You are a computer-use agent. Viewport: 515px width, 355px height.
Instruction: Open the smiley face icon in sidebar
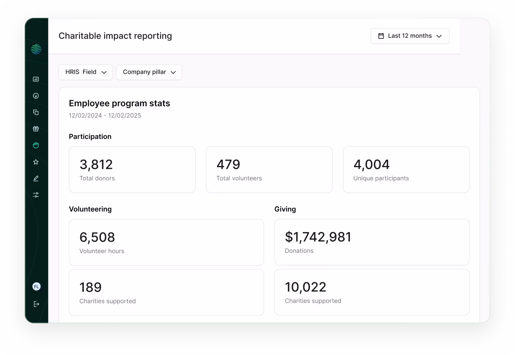(36, 96)
